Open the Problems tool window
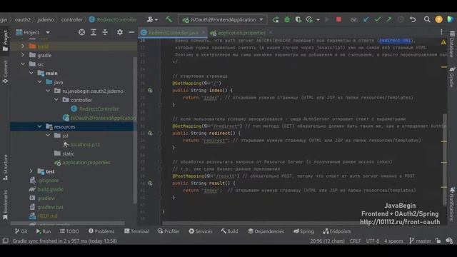Screen dimensions: 457x257 (101, 231)
